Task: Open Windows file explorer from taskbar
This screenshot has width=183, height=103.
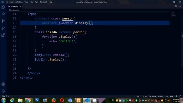Action: [x=20, y=100]
